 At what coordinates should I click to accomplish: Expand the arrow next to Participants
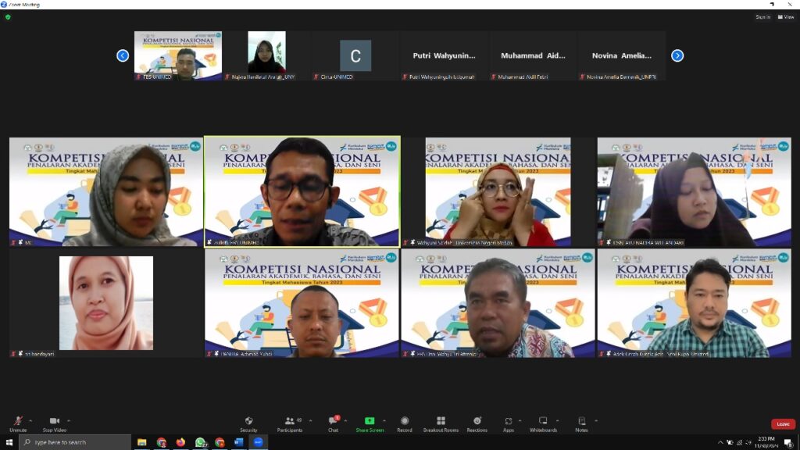pos(310,421)
